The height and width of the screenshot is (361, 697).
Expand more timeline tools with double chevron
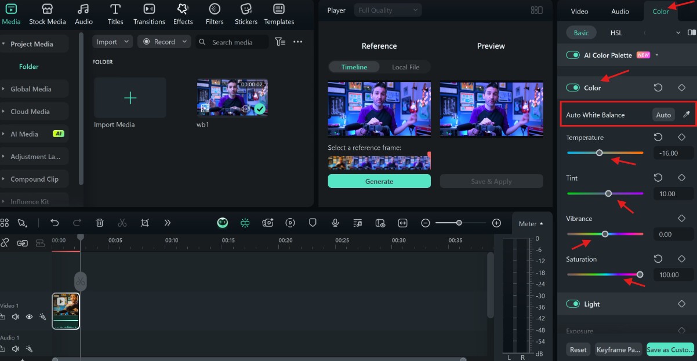pos(168,223)
